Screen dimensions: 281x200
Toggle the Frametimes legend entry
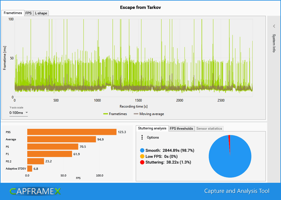pyautogui.click(x=115, y=114)
